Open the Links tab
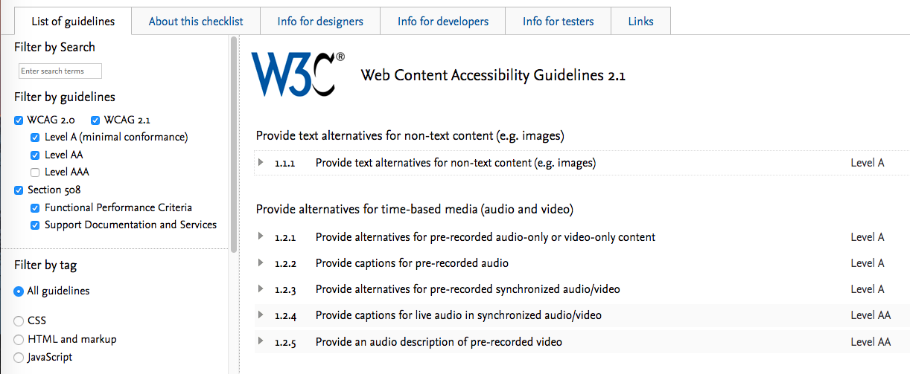Viewport: 910px width, 374px height. [640, 22]
